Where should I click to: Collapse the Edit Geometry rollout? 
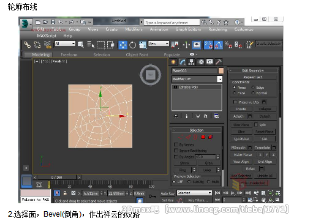(254, 70)
